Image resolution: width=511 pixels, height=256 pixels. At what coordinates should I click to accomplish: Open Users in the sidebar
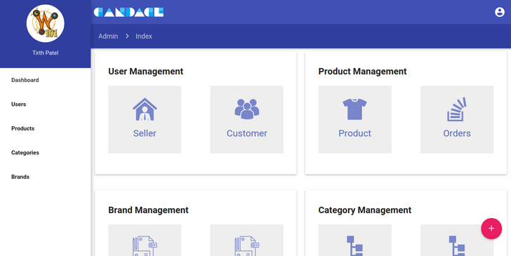point(18,105)
